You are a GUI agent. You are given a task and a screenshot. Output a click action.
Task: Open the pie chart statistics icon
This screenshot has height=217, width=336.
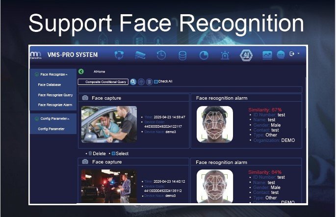pyautogui.click(x=204, y=55)
